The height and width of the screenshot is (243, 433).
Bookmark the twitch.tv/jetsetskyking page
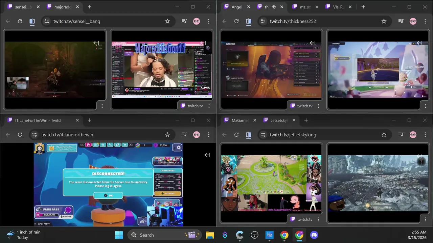[384, 135]
